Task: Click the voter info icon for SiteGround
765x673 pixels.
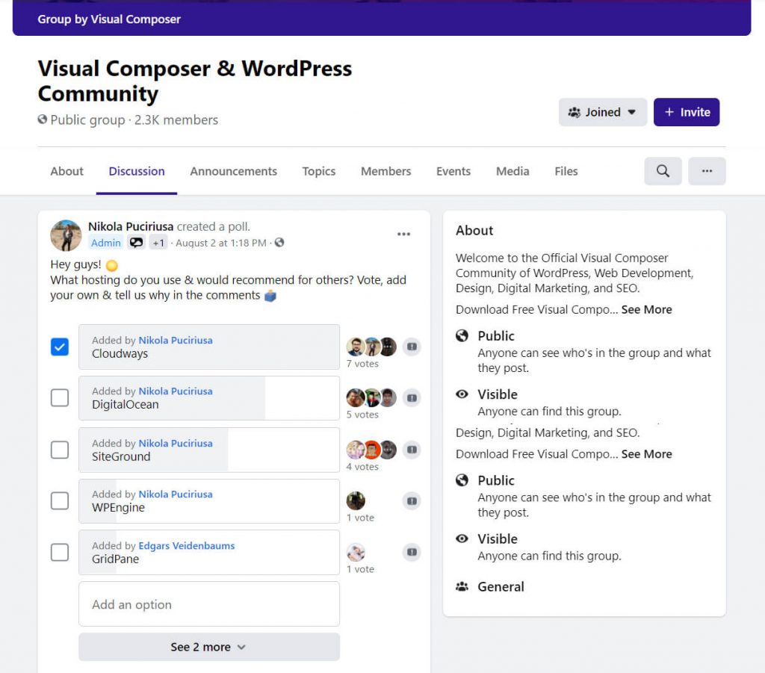Action: tap(412, 450)
